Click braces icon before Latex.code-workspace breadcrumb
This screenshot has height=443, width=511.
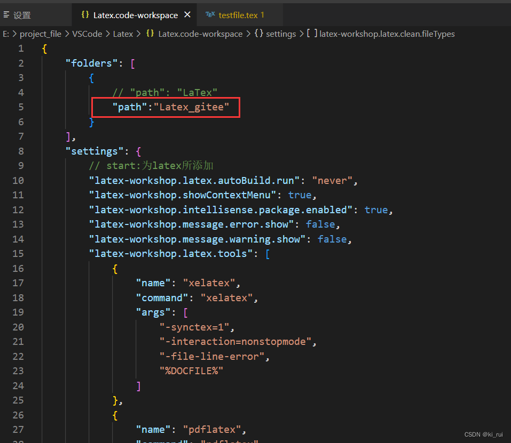pyautogui.click(x=150, y=34)
